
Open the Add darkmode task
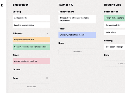coord(31,18)
